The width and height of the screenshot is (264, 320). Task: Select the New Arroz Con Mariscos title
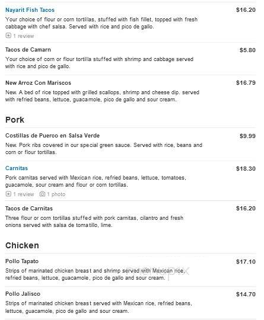coord(38,82)
